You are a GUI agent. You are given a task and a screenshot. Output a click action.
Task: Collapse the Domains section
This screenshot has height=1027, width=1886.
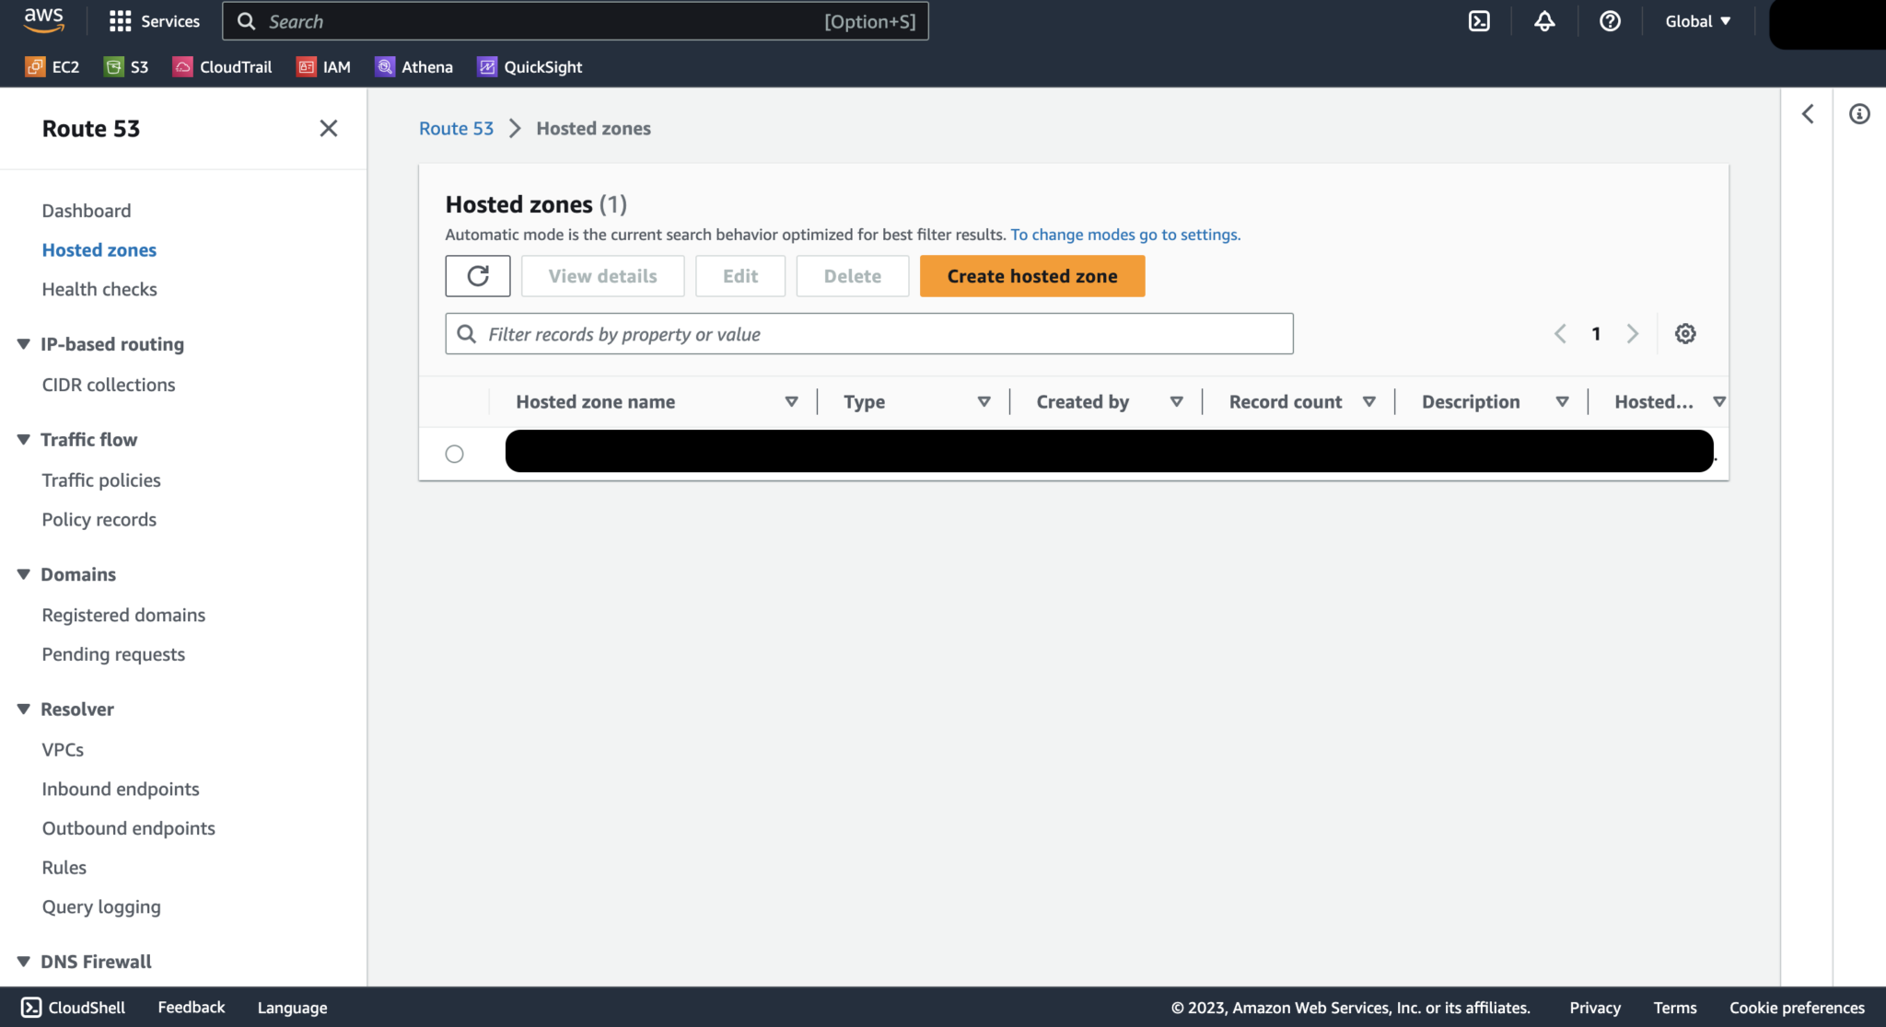pyautogui.click(x=23, y=573)
